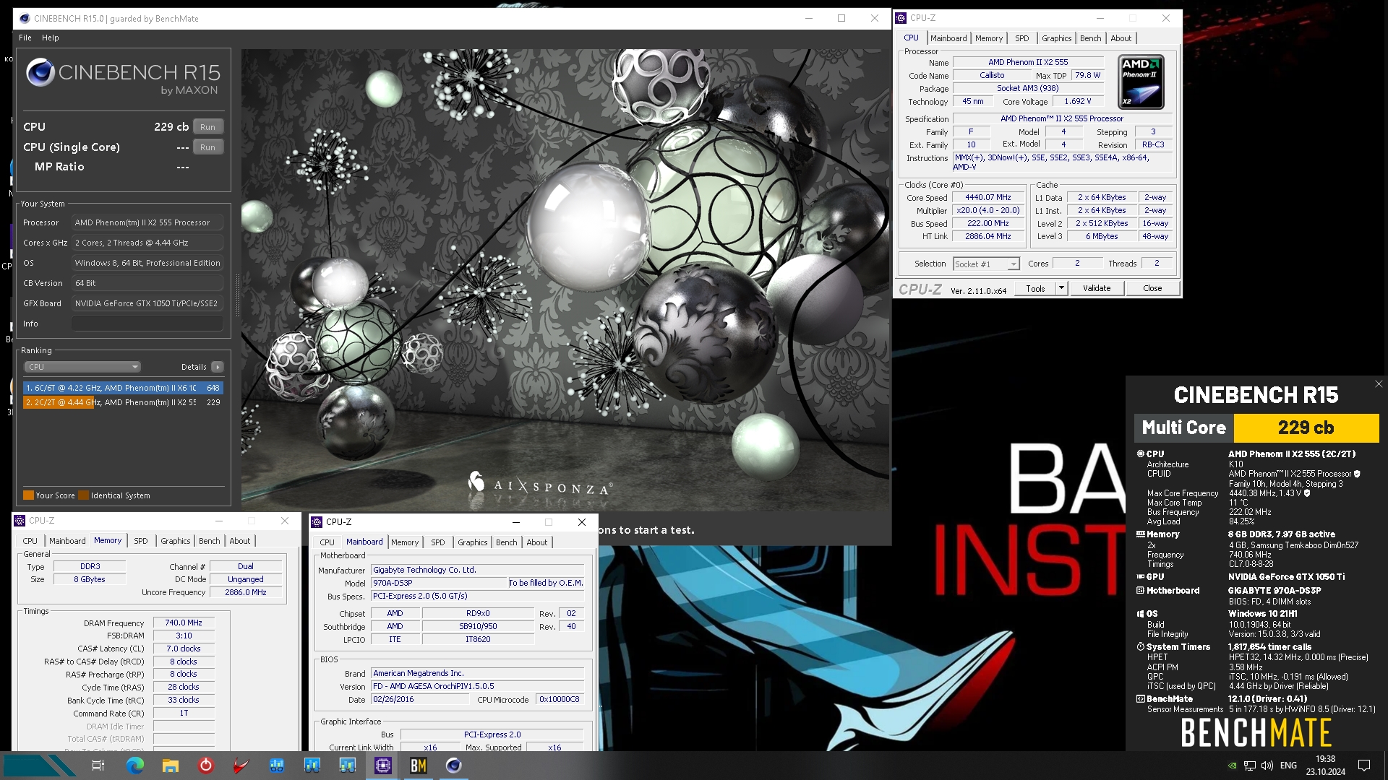The image size is (1388, 780).
Task: Click the BIOS Date 02/26/2016 field
Action: (420, 699)
